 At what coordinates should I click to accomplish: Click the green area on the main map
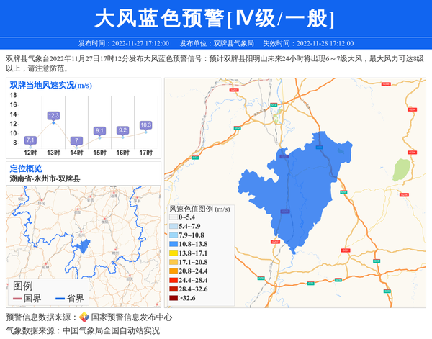pos(401,170)
